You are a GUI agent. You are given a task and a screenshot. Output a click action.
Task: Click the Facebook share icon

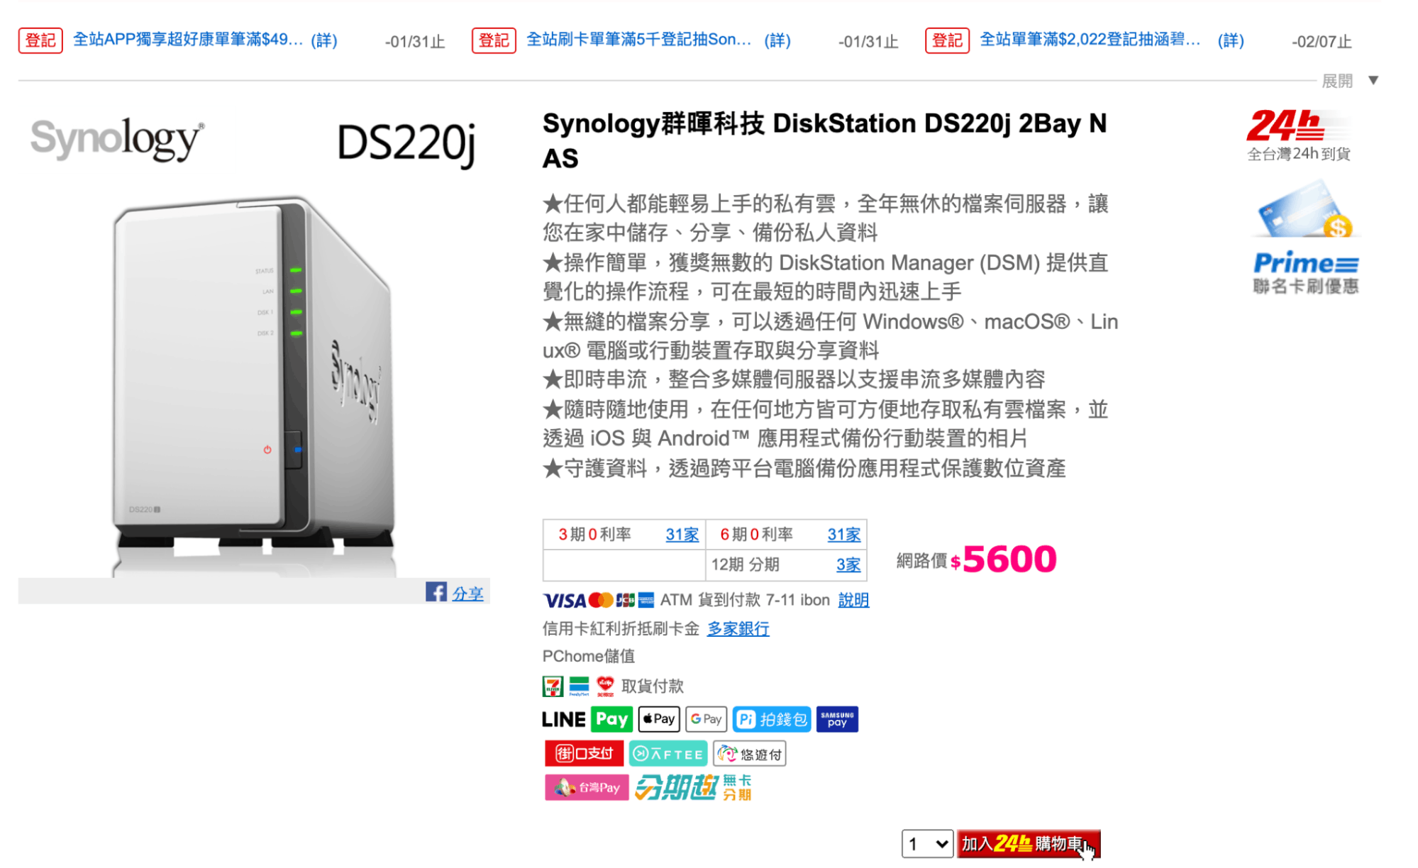(436, 592)
